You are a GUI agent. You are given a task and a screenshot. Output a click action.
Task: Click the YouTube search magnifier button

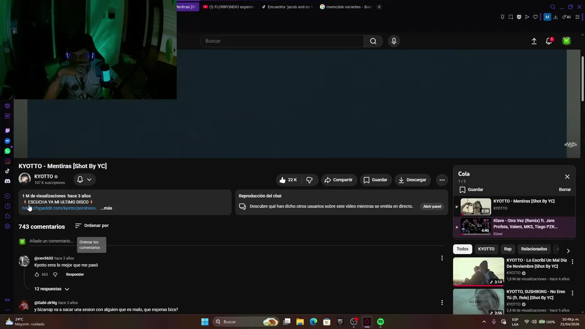point(373,41)
